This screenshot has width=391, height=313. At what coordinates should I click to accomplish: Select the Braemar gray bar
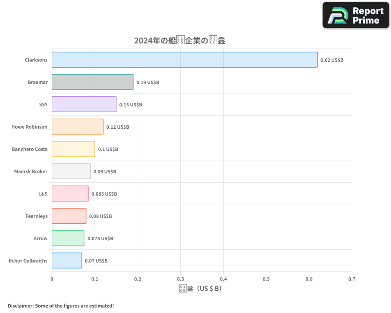92,82
